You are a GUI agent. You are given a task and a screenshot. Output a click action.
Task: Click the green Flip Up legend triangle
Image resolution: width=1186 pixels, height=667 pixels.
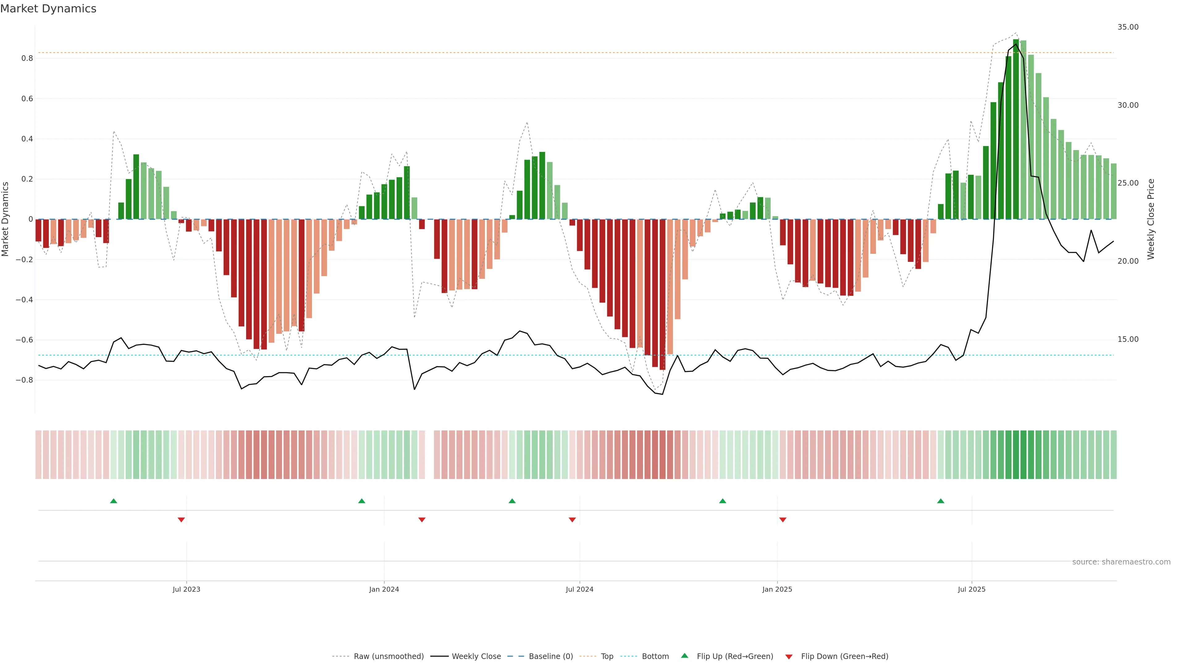pos(685,656)
